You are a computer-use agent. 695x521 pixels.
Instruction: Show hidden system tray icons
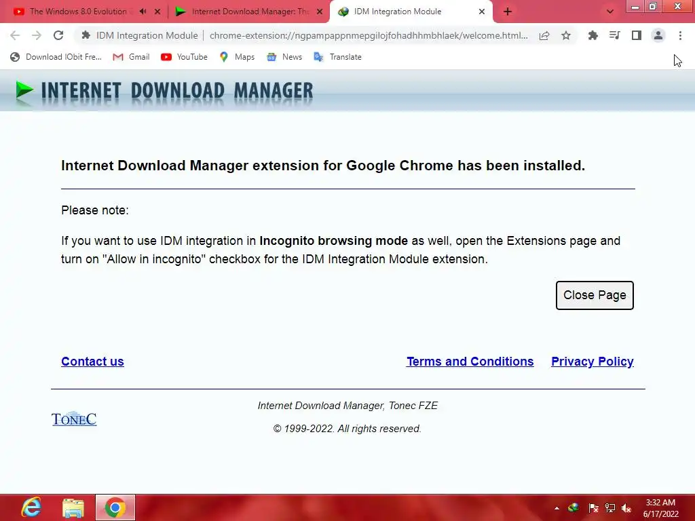coord(557,507)
